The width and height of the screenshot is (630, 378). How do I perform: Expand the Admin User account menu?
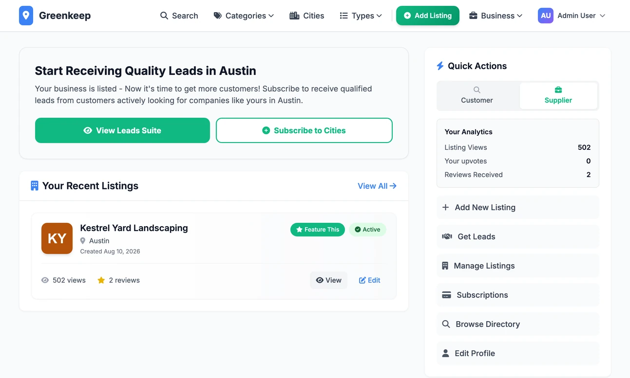click(572, 16)
